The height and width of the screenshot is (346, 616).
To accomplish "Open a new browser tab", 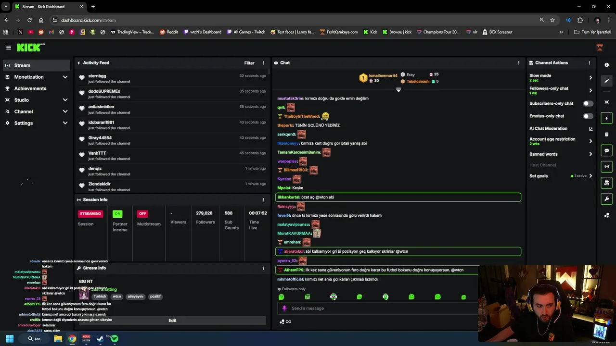I will pos(93,7).
